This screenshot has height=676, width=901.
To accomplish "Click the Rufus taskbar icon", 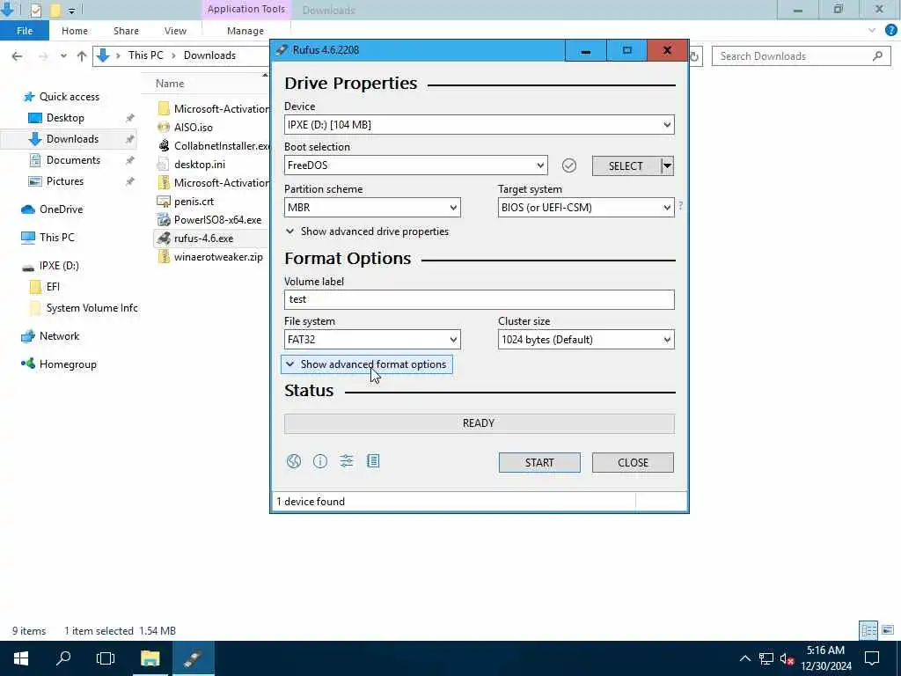I will point(193,658).
